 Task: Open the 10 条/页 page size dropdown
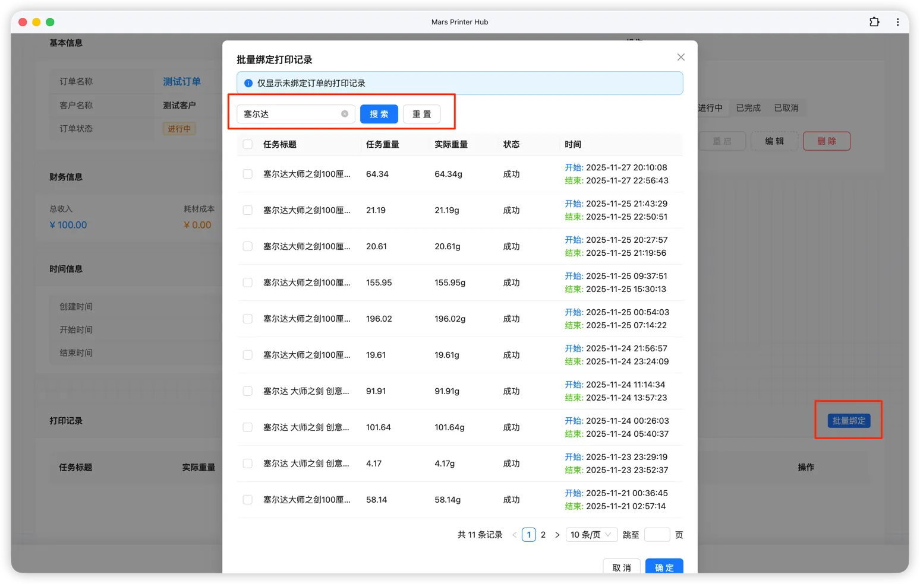coord(591,534)
